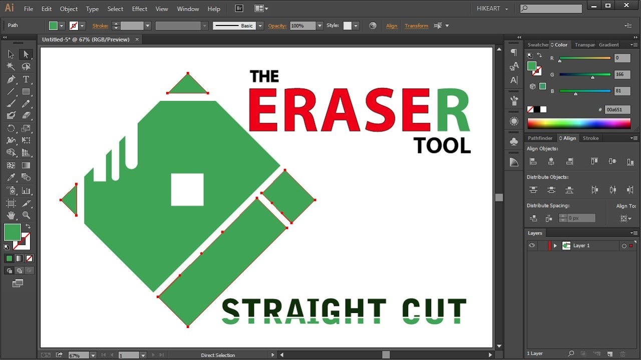Select the Pencil tool

26,103
